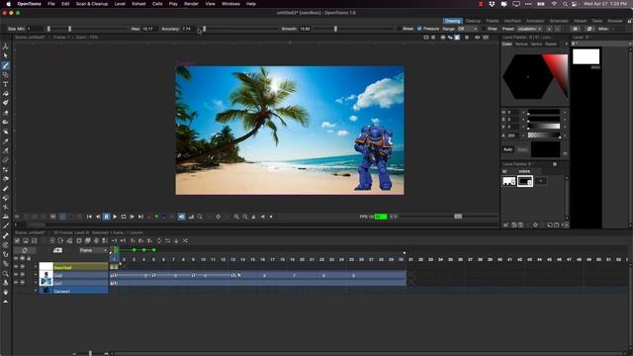
Task: Click the Col2 column thumbnail
Action: point(46,275)
